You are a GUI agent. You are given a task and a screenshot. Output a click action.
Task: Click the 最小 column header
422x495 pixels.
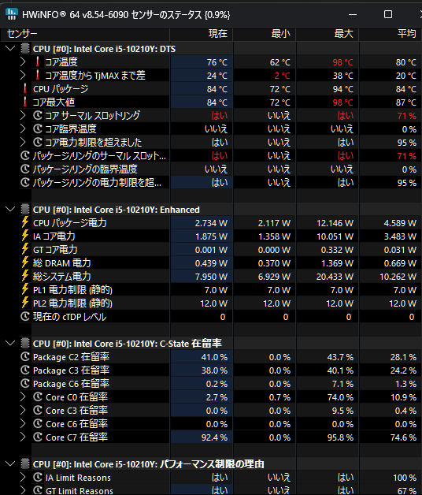pos(265,33)
